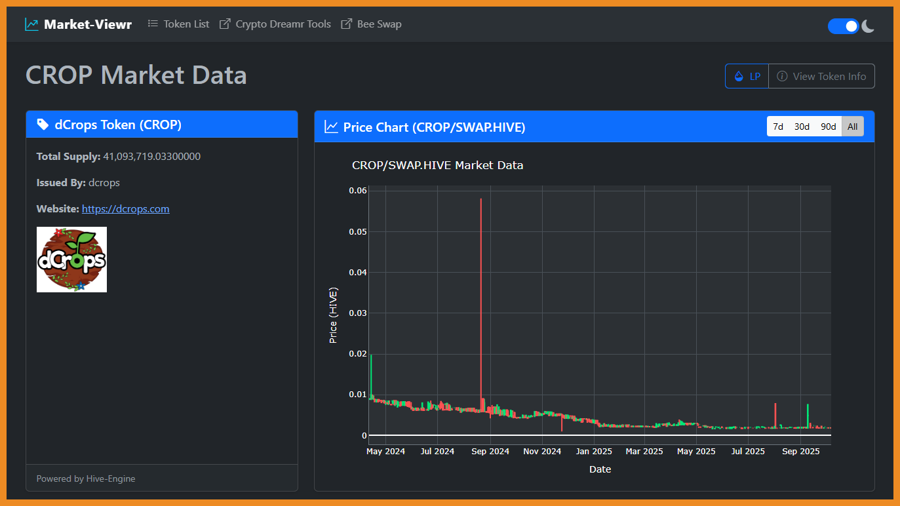Click the external link icon for Bee Swap
Image resolution: width=900 pixels, height=506 pixels.
click(x=346, y=24)
